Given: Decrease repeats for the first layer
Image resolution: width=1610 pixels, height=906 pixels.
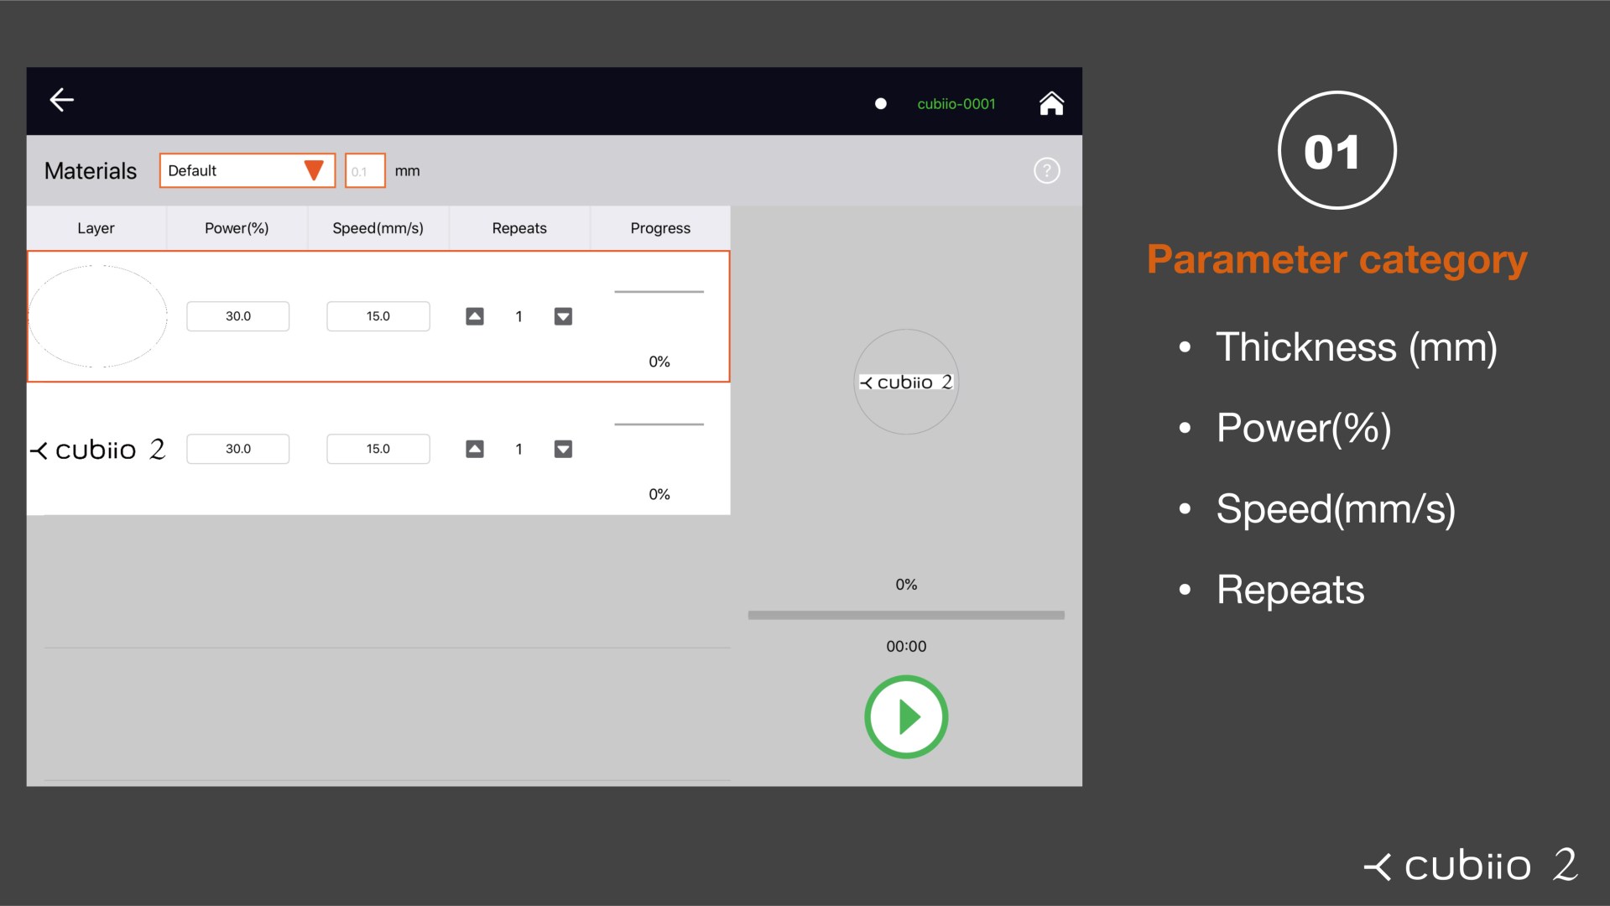Looking at the screenshot, I should pos(563,316).
